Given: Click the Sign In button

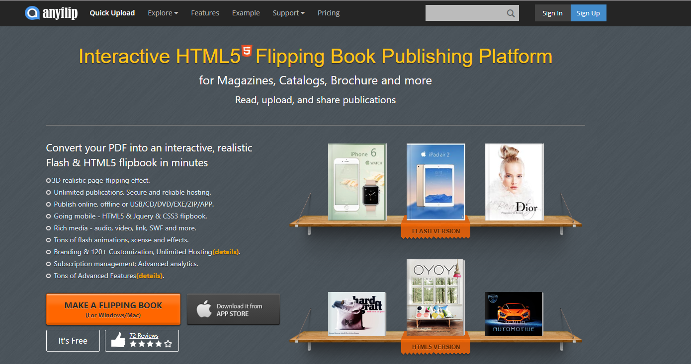Looking at the screenshot, I should tap(553, 13).
